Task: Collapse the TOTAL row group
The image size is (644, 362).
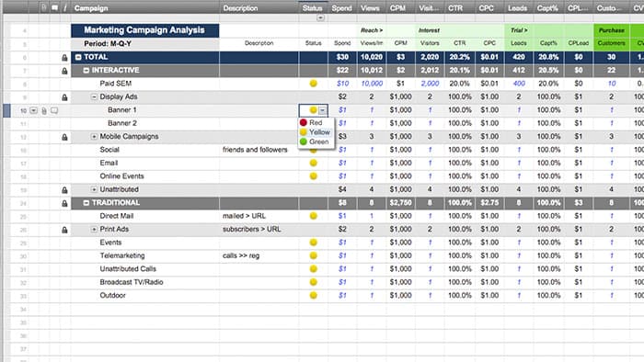Action: (x=78, y=57)
